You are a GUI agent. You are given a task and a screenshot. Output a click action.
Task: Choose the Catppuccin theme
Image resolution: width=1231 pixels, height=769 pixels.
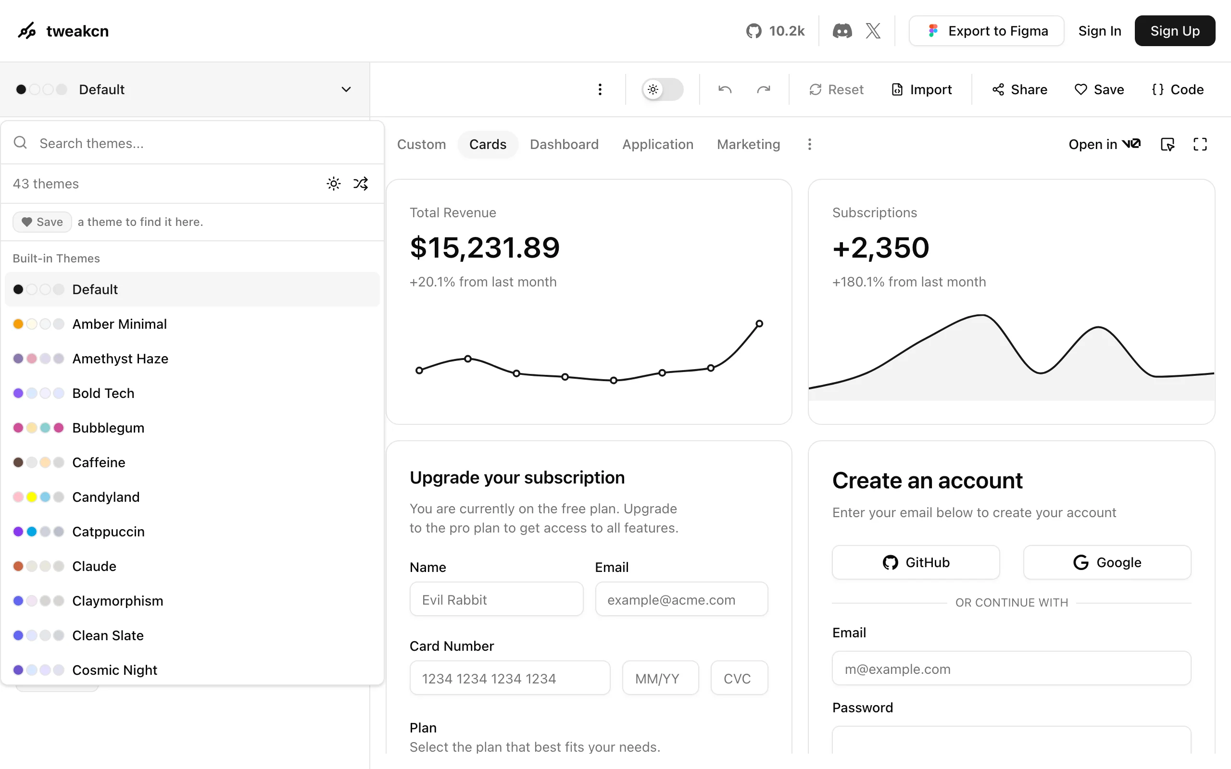[x=192, y=532]
